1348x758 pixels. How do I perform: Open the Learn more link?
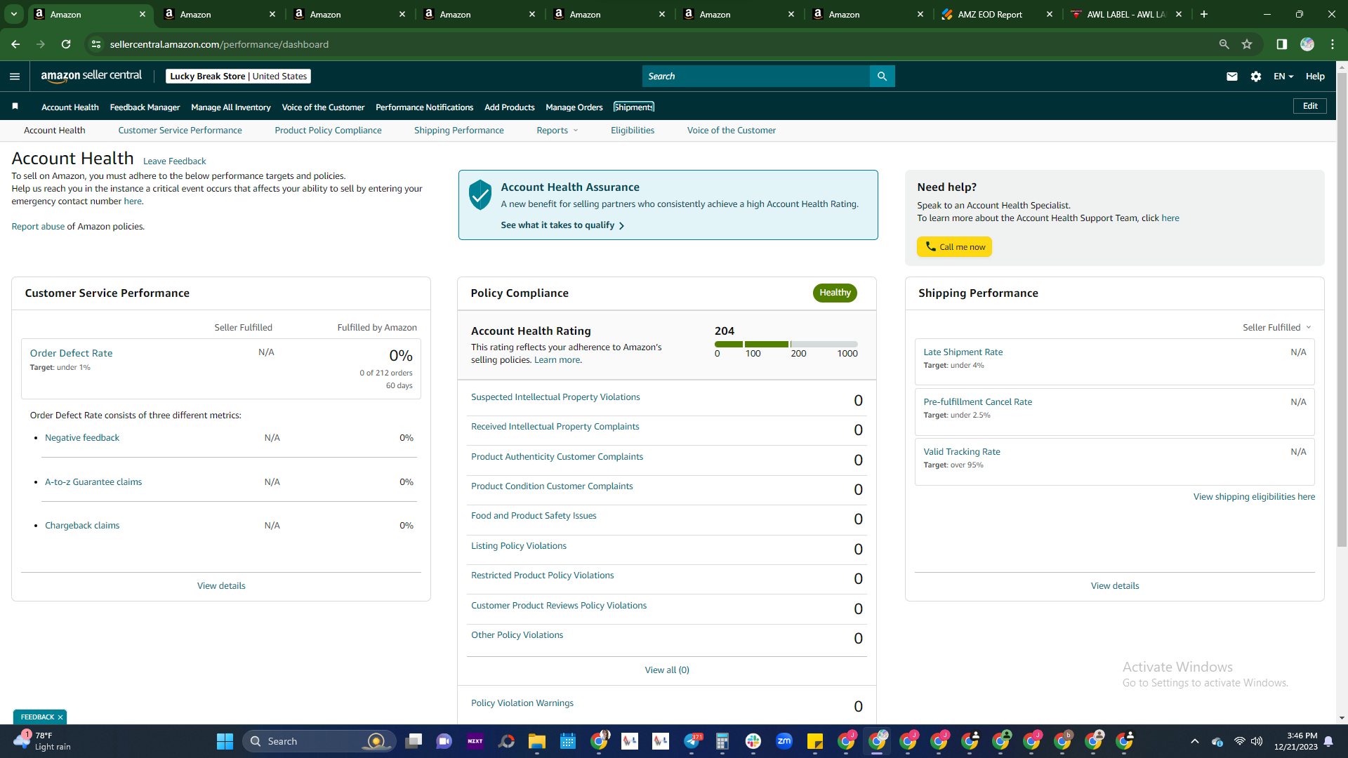pos(557,360)
